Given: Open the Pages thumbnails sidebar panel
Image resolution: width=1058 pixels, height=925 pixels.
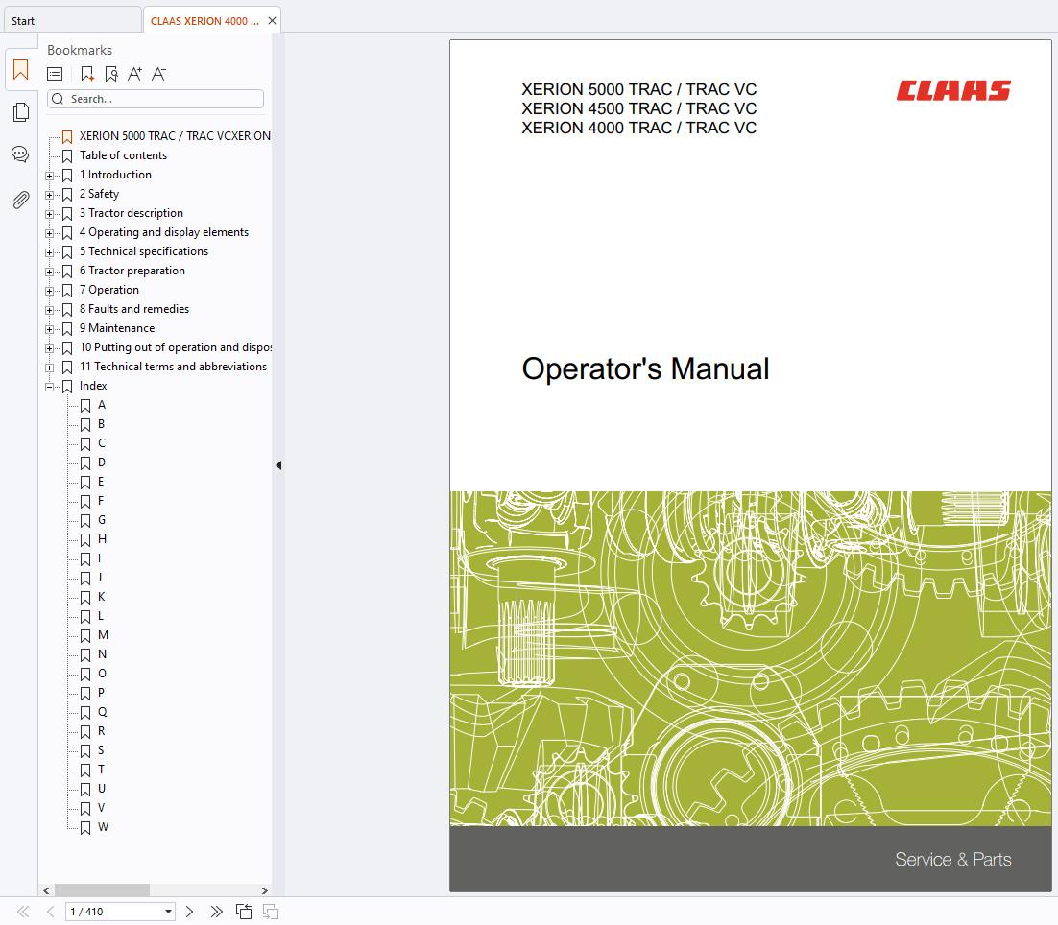Looking at the screenshot, I should [20, 113].
